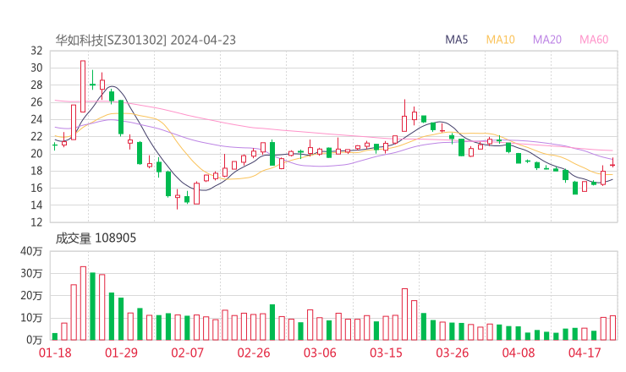Click volume axis label 40万
The height and width of the screenshot is (372, 626).
point(31,251)
